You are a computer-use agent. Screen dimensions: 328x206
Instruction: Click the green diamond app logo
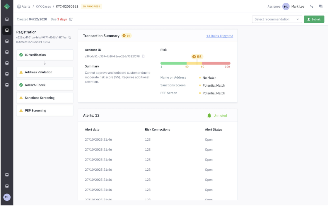pyautogui.click(x=6, y=6)
